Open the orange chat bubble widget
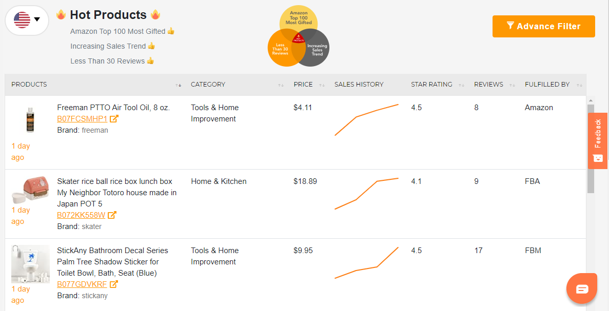 point(581,288)
